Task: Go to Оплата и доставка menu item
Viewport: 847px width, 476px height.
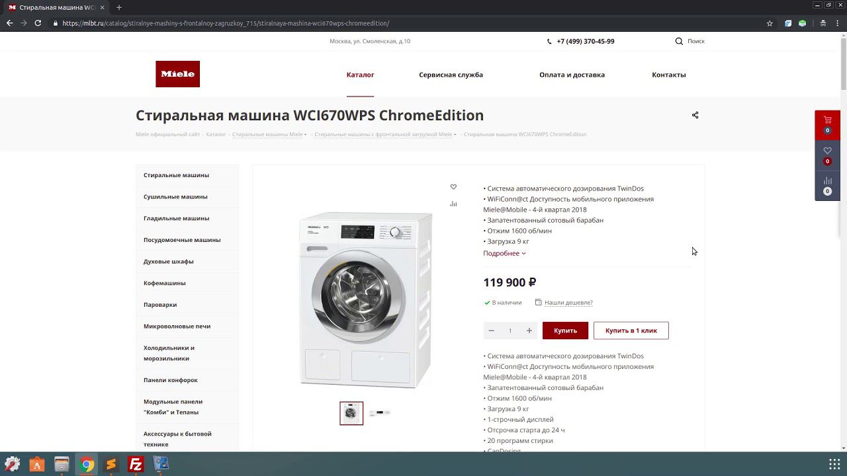Action: (572, 75)
